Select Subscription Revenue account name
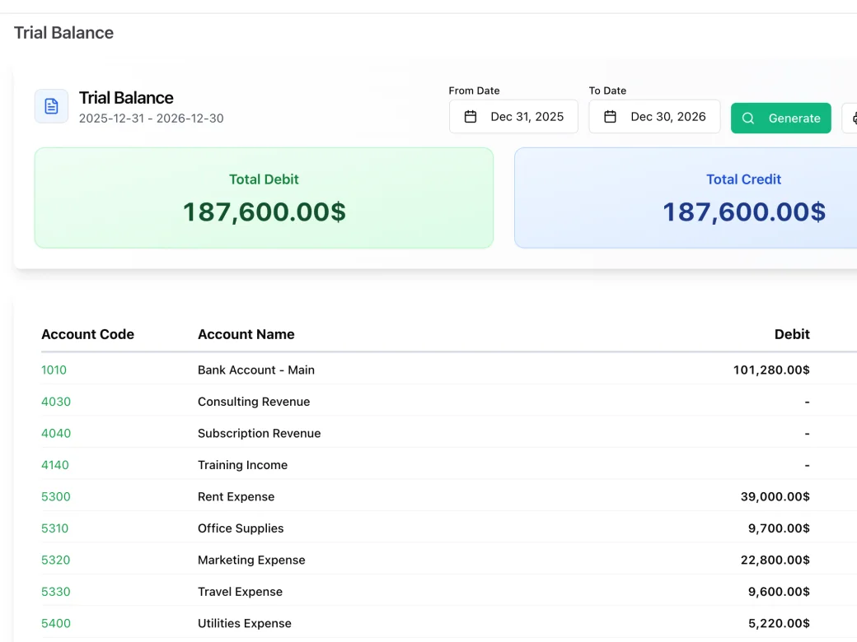The height and width of the screenshot is (642, 857). click(x=259, y=434)
